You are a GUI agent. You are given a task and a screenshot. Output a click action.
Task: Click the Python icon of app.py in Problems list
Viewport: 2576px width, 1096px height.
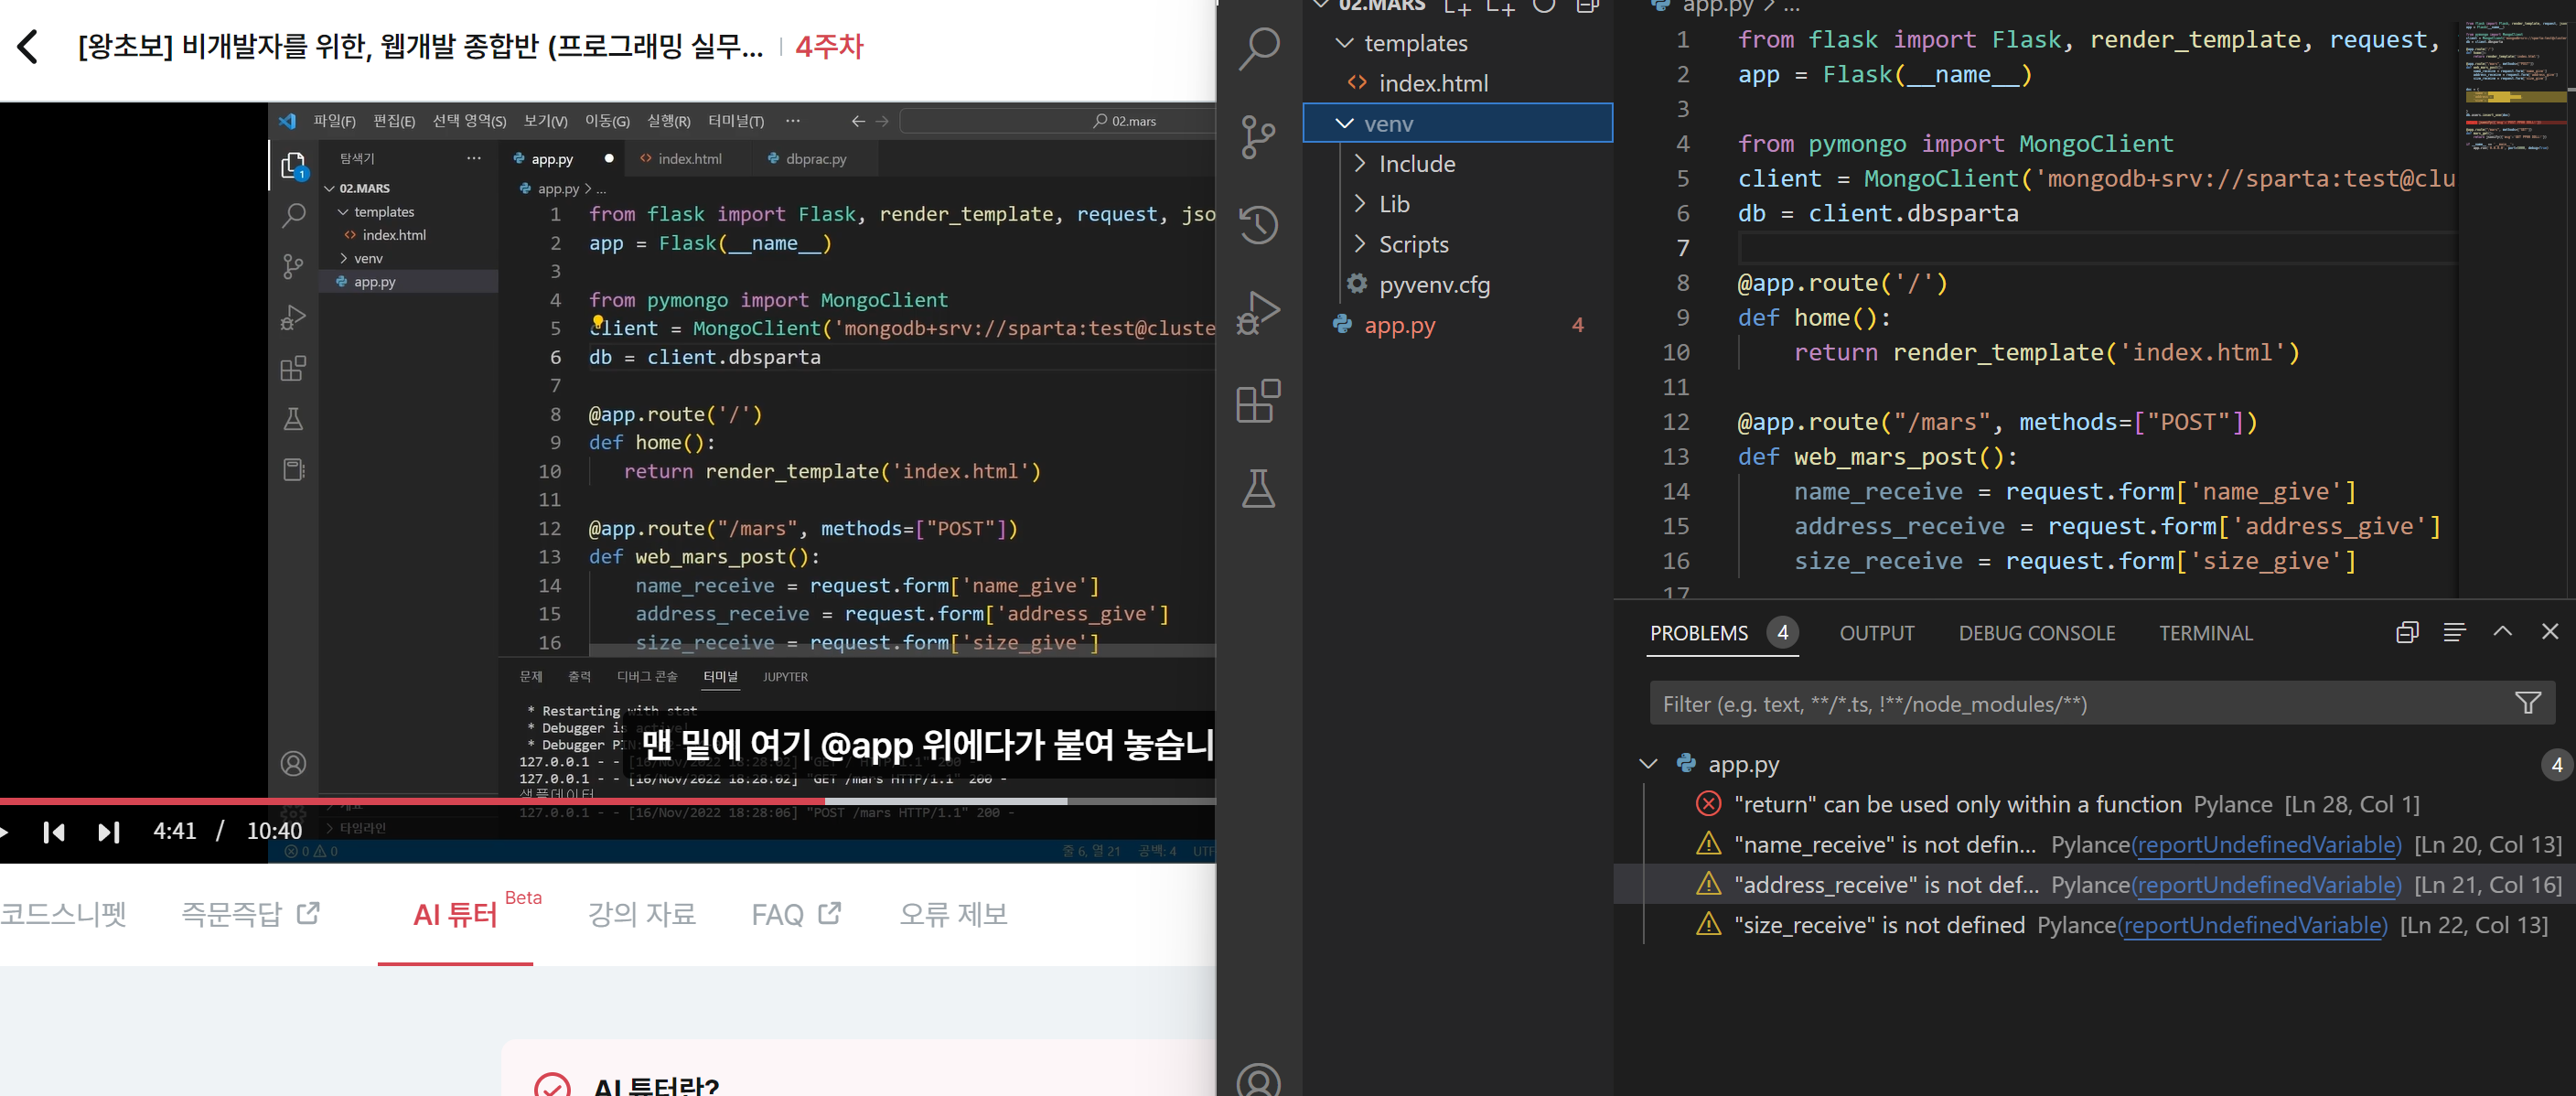click(x=1686, y=763)
